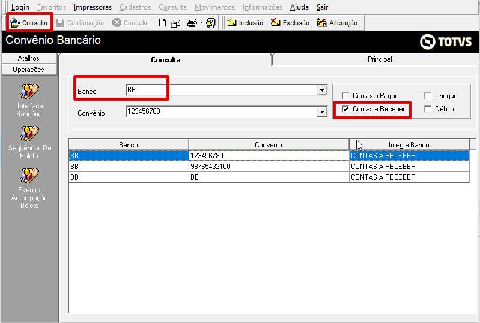Uncheck the Contas a Receber checkbox
Viewport: 480px width, 323px height.
[345, 109]
